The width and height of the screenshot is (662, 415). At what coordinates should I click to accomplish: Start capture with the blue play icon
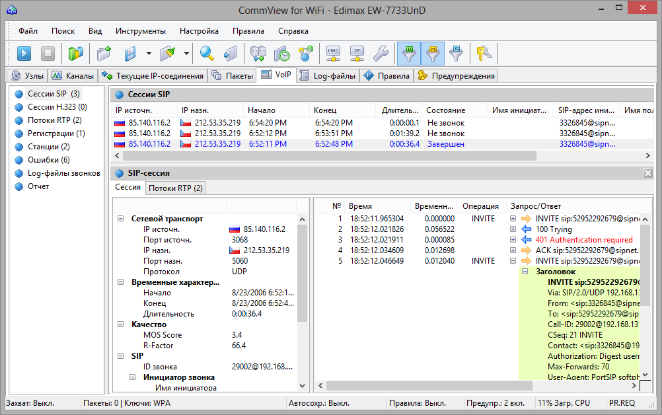click(24, 54)
